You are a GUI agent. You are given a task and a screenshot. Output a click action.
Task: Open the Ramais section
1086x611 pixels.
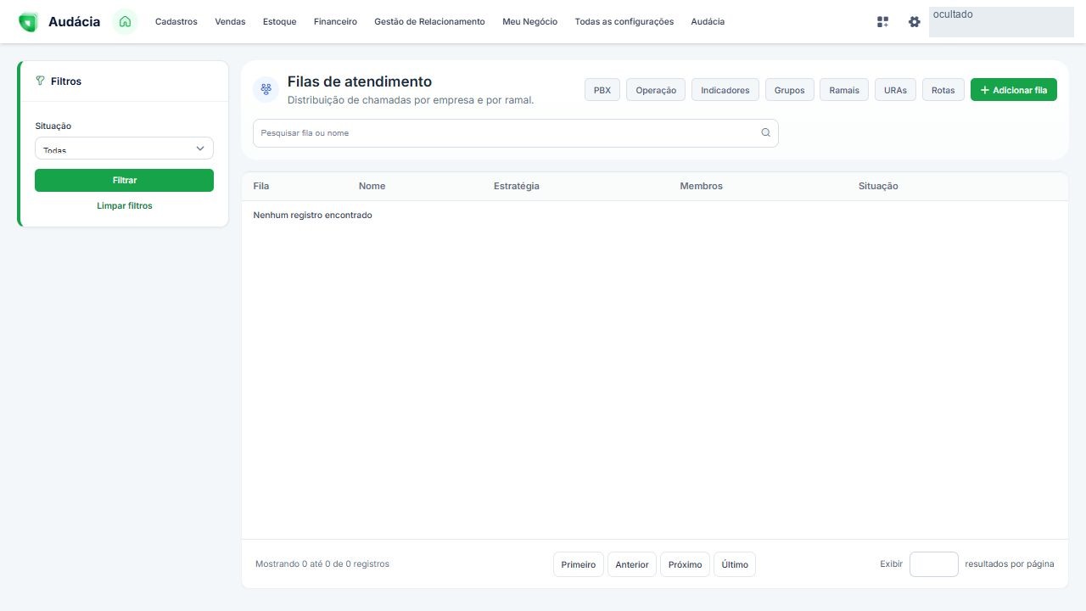[x=844, y=90]
